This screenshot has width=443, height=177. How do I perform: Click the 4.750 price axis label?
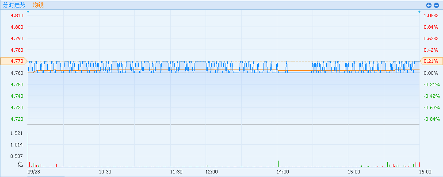pos(17,85)
